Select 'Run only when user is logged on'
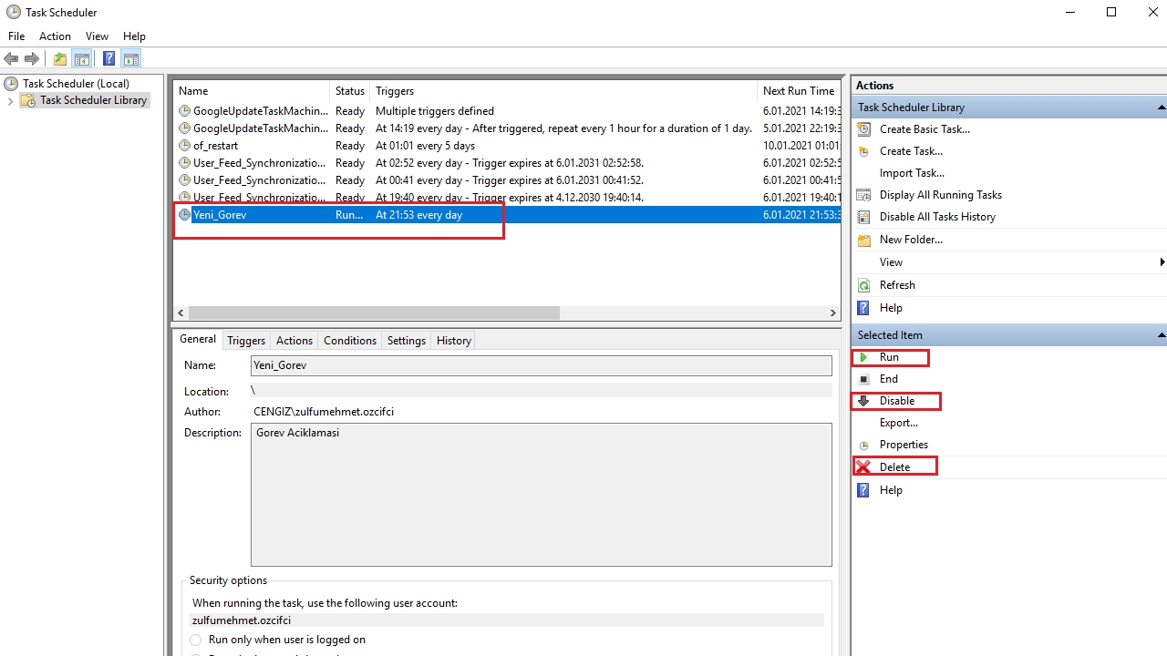Screen dimensions: 1167x656 pos(196,640)
